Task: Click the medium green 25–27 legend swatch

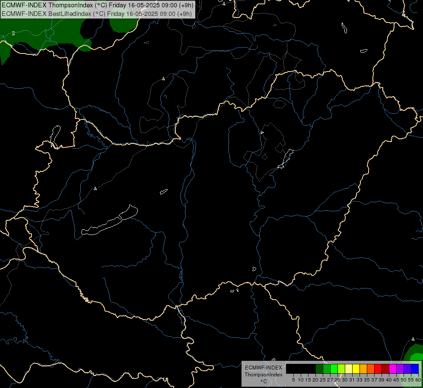Action: click(x=327, y=369)
